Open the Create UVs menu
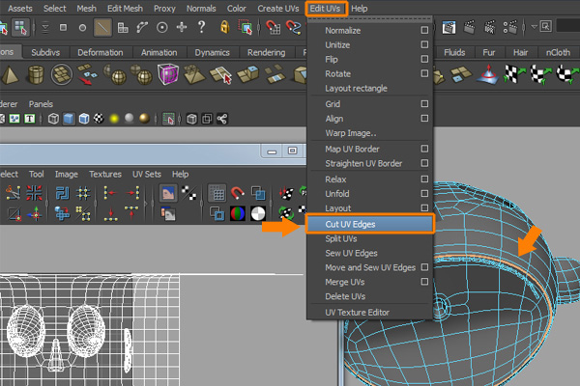This screenshot has height=386, width=580. point(278,8)
